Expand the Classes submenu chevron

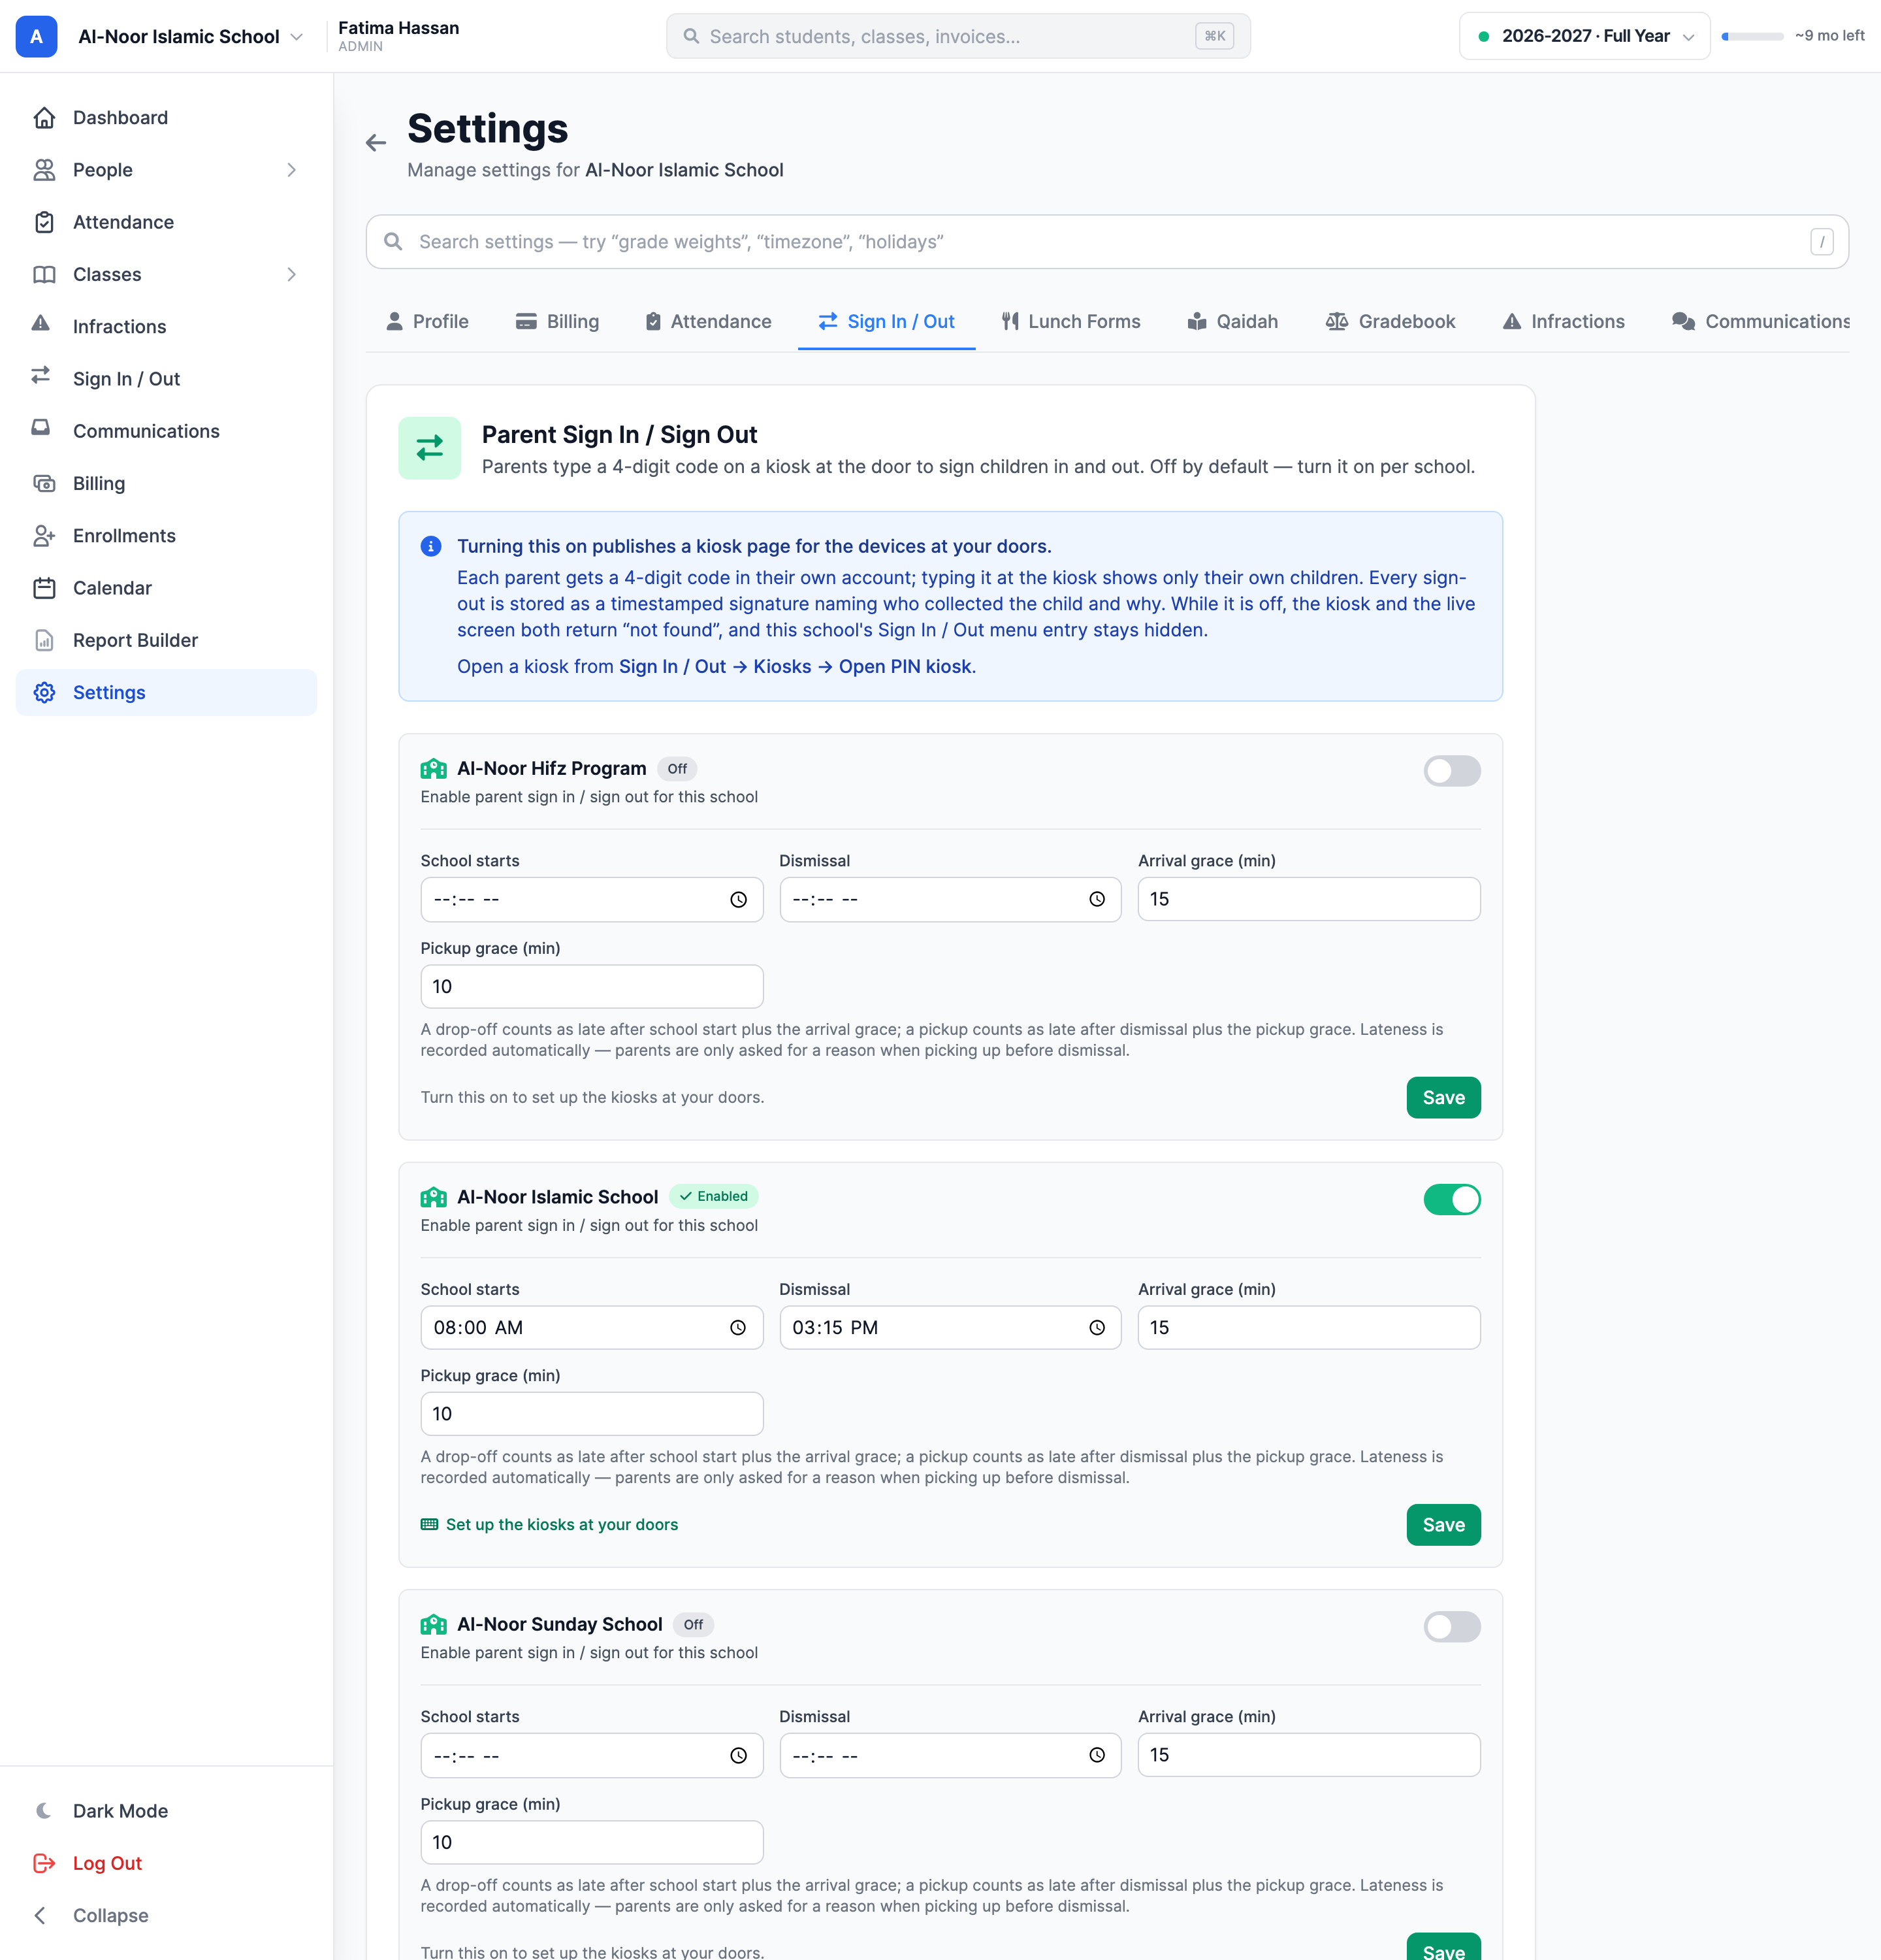pyautogui.click(x=291, y=274)
